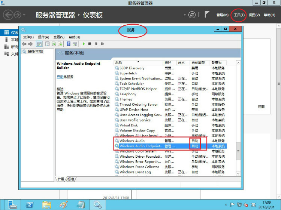Open the notifications flag in Server Manager
Screen dimensions: 281x210
(206, 15)
